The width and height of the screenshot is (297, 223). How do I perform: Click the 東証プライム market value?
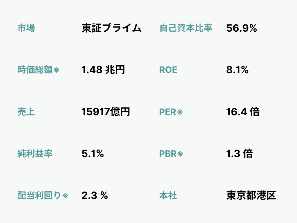(x=112, y=28)
